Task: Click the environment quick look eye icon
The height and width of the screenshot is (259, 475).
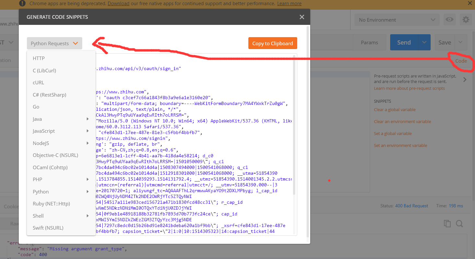Action: click(x=449, y=20)
